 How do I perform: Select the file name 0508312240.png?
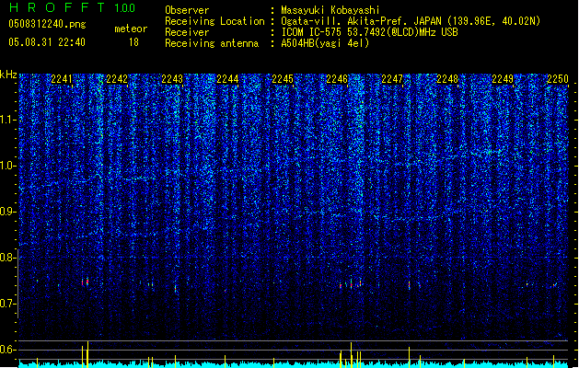tap(47, 24)
